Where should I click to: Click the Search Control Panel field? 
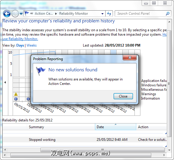(x=140, y=14)
